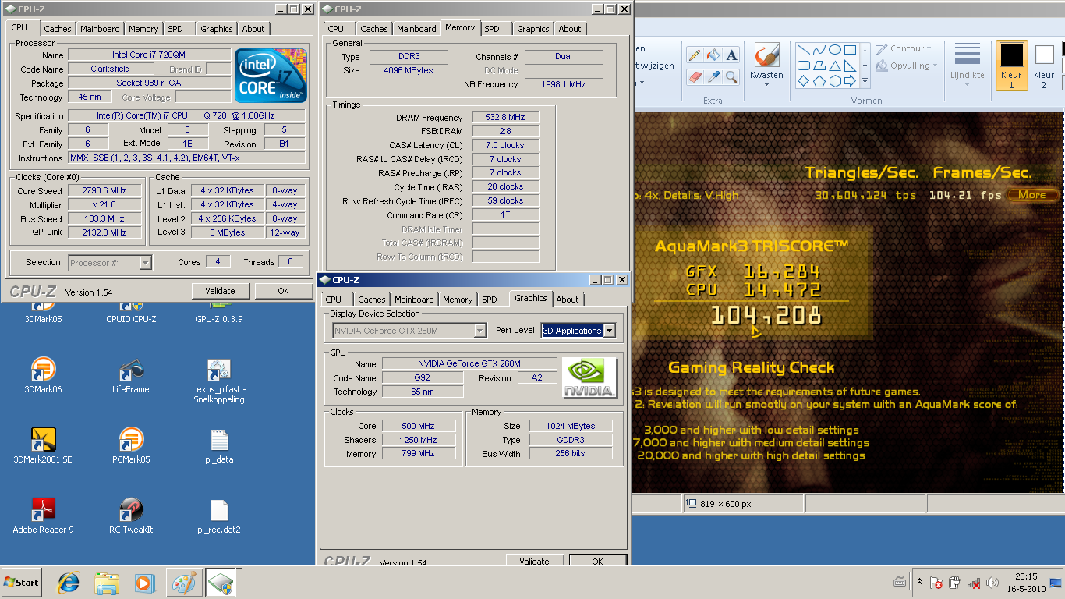The height and width of the screenshot is (599, 1065).
Task: Open the hexus_pifast Snelkoppeling shortcut
Action: pos(218,381)
